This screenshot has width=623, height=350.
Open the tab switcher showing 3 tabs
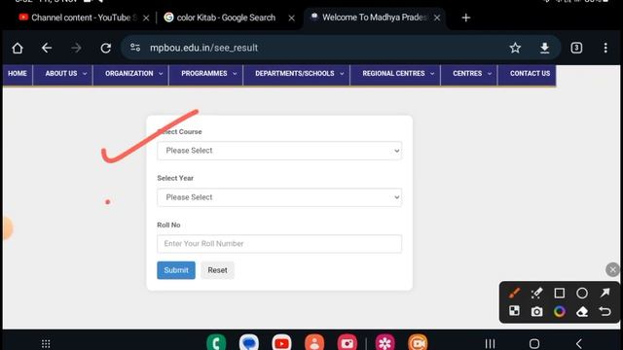tap(576, 48)
